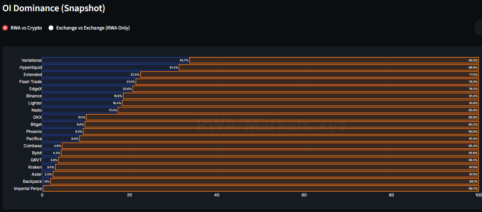Click Backpack's orange 98.1% bar
Viewport: 482px width, 212px height.
tap(265, 181)
